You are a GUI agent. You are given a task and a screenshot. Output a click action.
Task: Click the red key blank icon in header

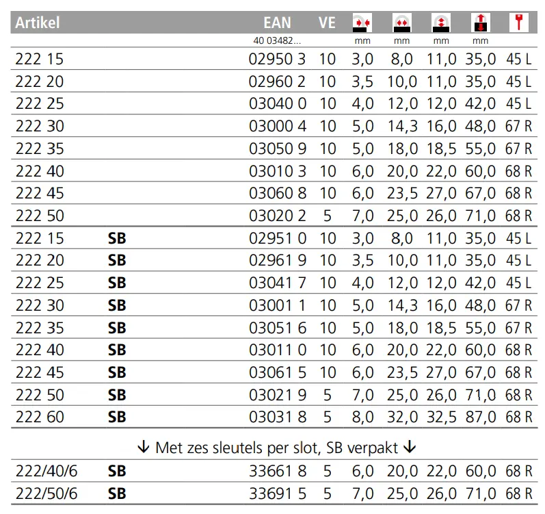coord(519,23)
